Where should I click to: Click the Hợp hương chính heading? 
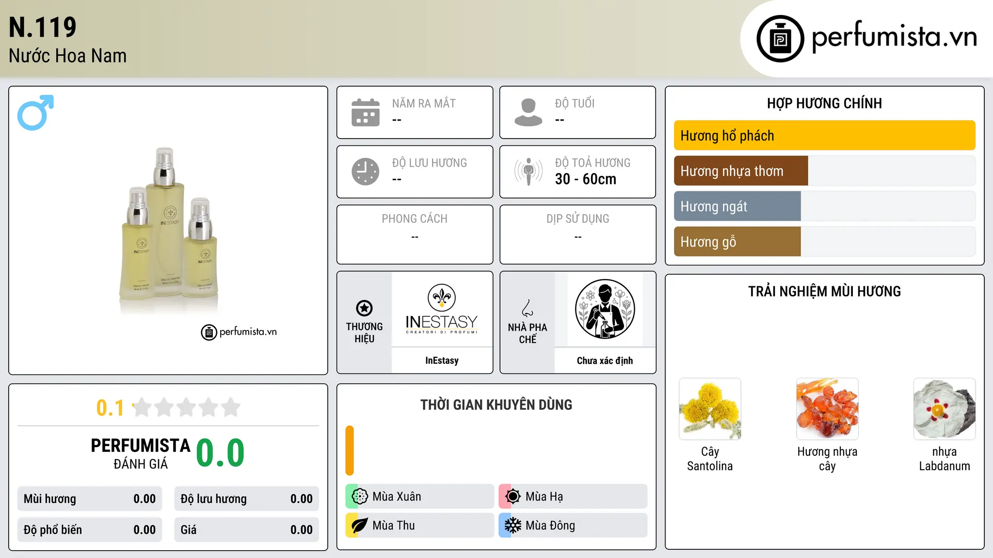[x=824, y=103]
